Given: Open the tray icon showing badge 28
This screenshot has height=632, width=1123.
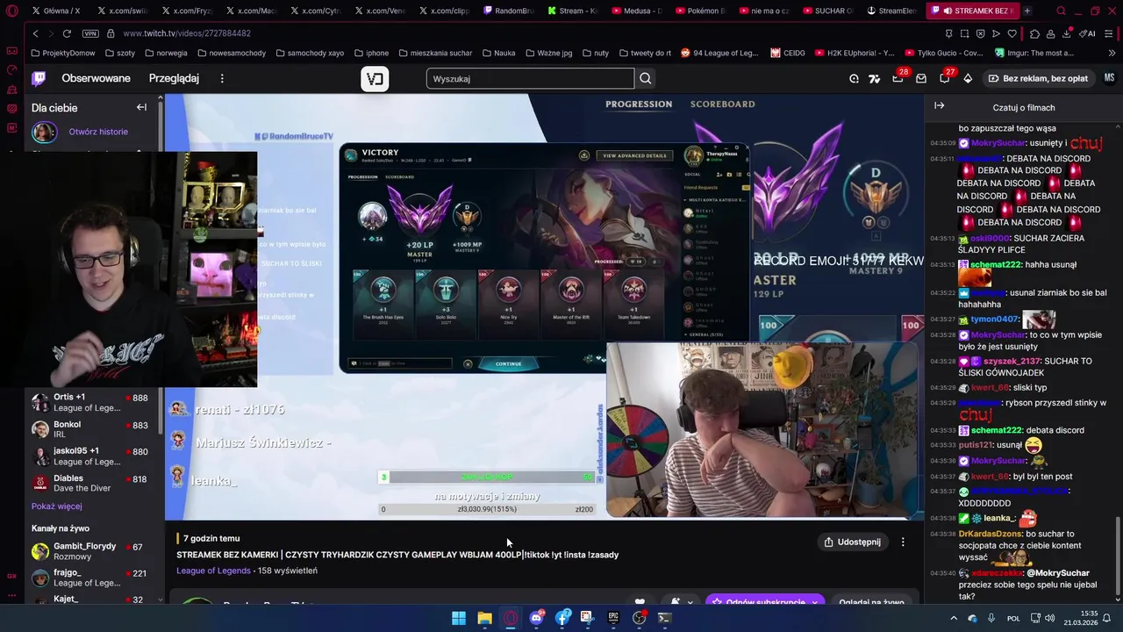Looking at the screenshot, I should coord(898,78).
